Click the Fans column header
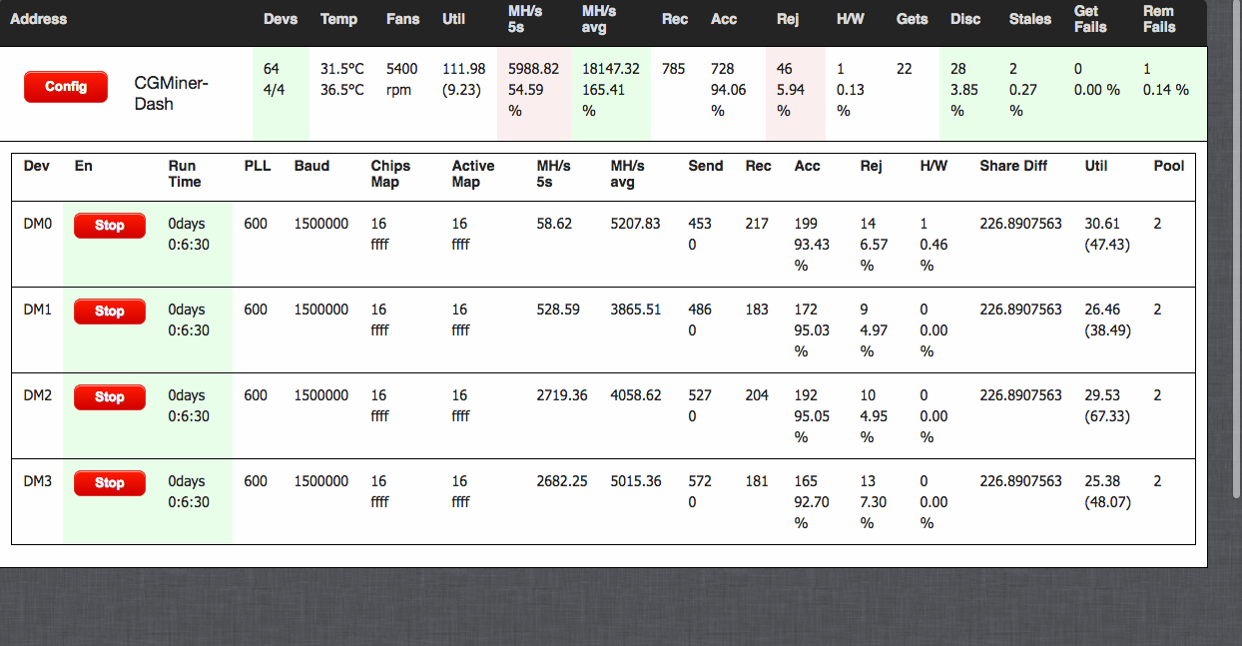This screenshot has height=646, width=1242. point(403,19)
